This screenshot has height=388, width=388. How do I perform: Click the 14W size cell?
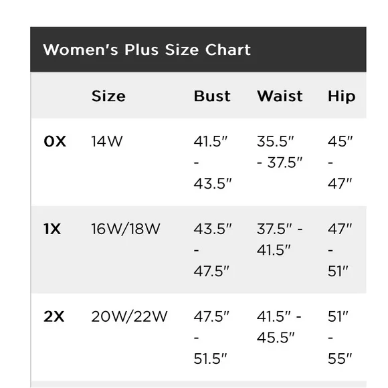pyautogui.click(x=107, y=142)
